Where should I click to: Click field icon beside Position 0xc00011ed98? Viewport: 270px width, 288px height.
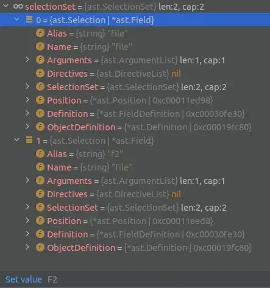pos(40,100)
